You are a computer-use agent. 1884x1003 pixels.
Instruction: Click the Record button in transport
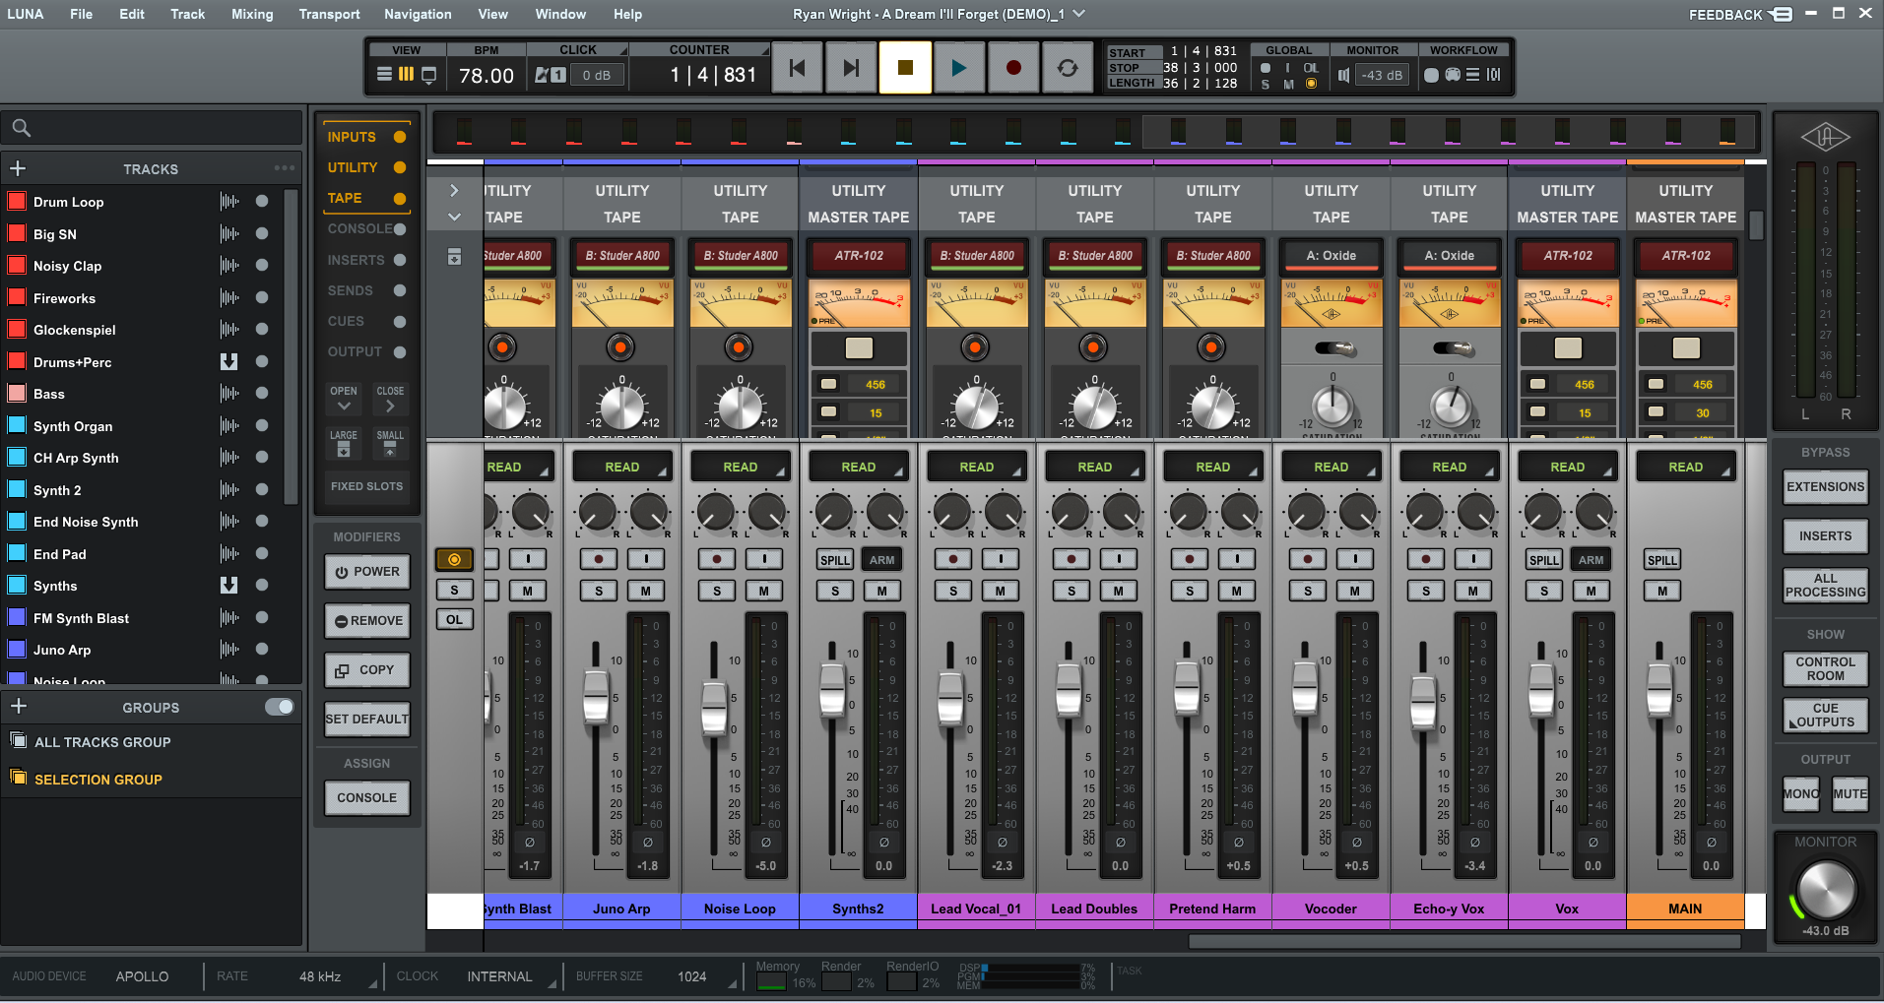click(1012, 68)
